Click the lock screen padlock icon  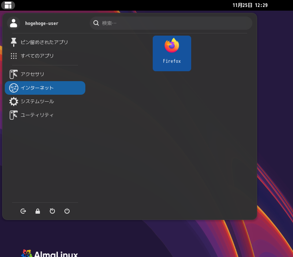[x=38, y=211]
